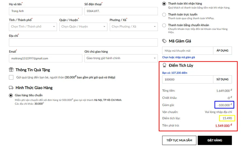Click the Giảm giá value -100.000

point(225,105)
